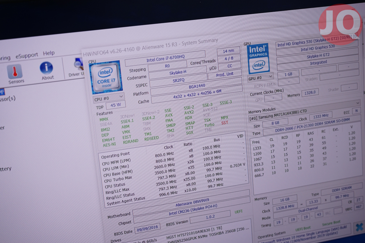Select the TDP 45 W field

tap(115, 105)
